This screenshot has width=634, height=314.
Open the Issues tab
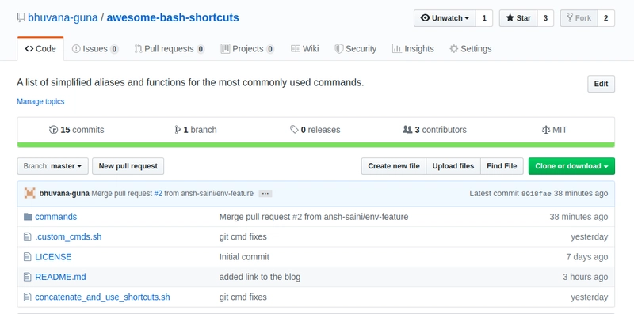(95, 49)
